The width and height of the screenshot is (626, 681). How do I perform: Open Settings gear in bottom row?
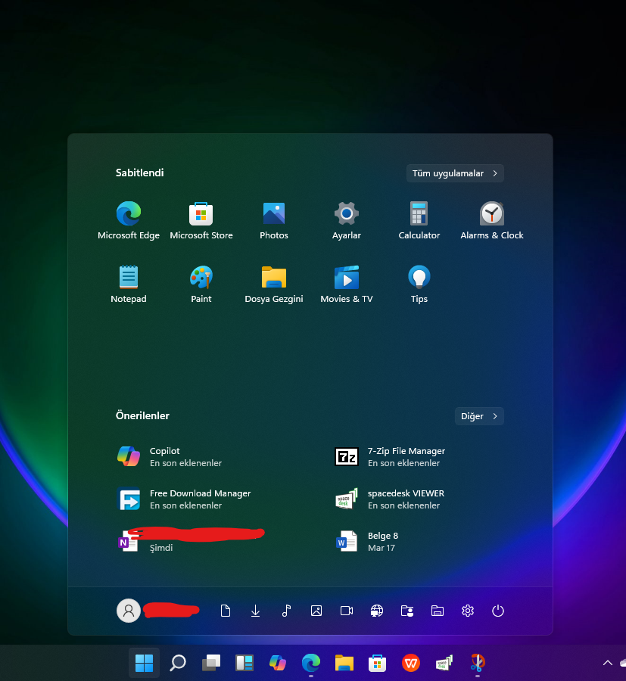pyautogui.click(x=468, y=611)
